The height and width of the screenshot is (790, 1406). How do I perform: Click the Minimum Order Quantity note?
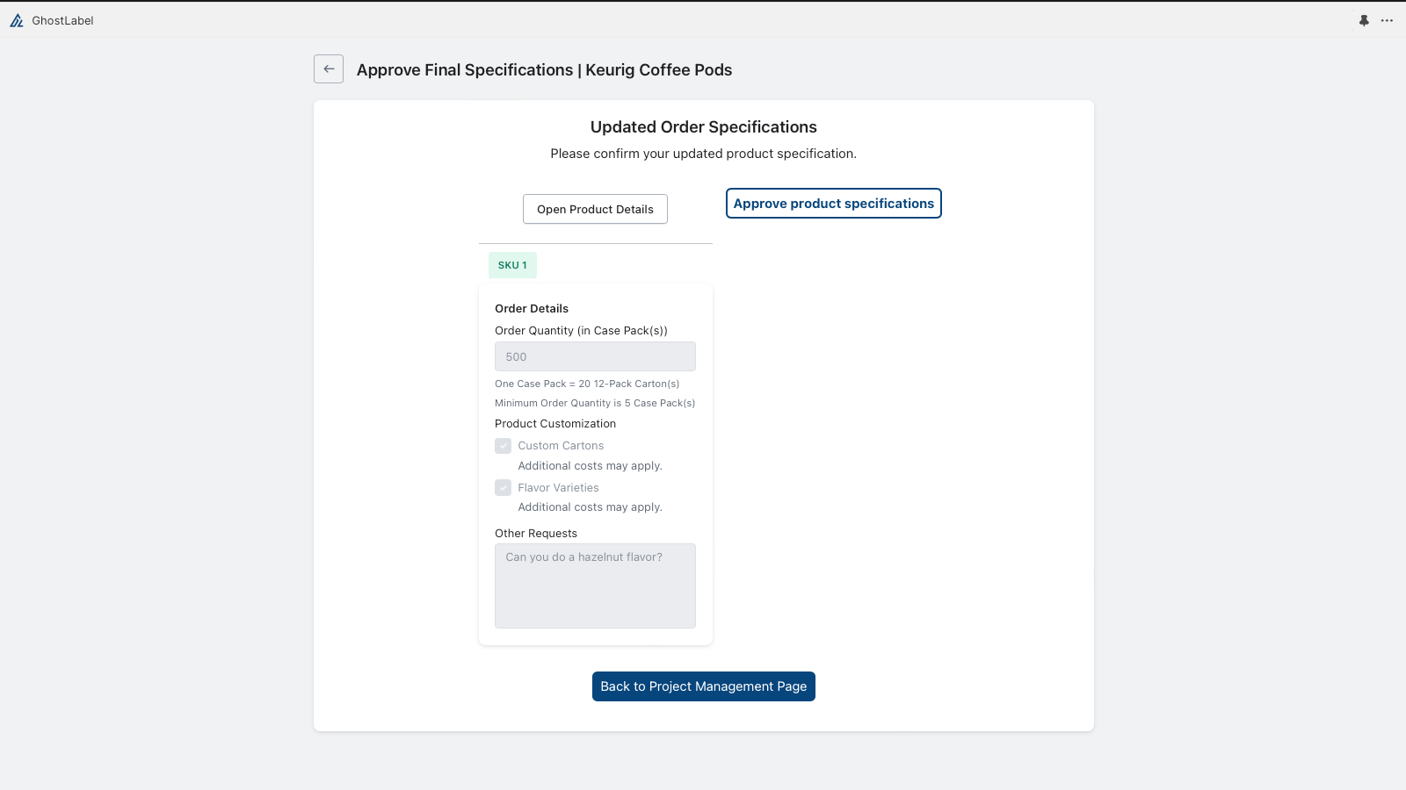pos(595,403)
